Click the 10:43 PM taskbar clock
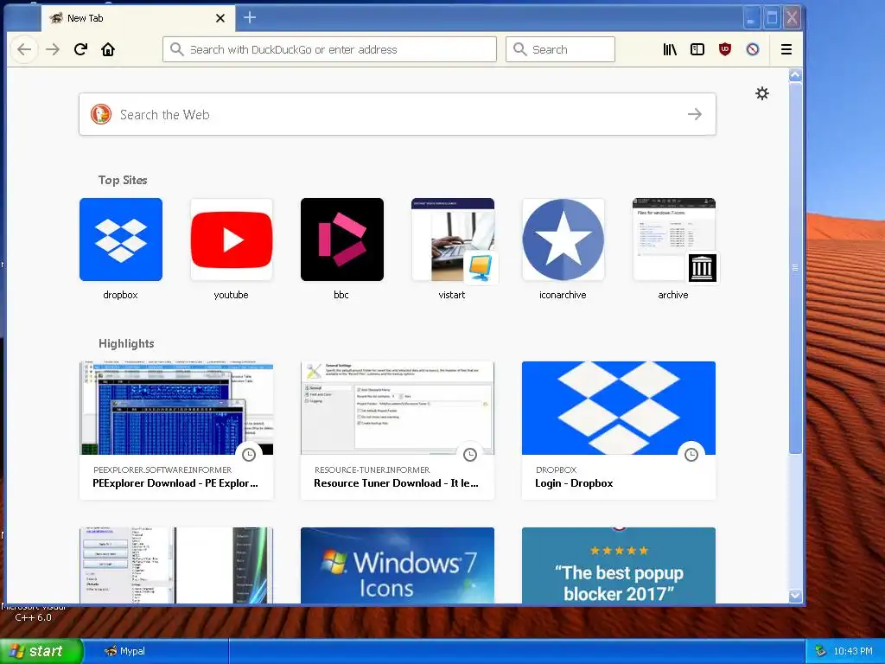The width and height of the screenshot is (885, 664). (x=852, y=651)
